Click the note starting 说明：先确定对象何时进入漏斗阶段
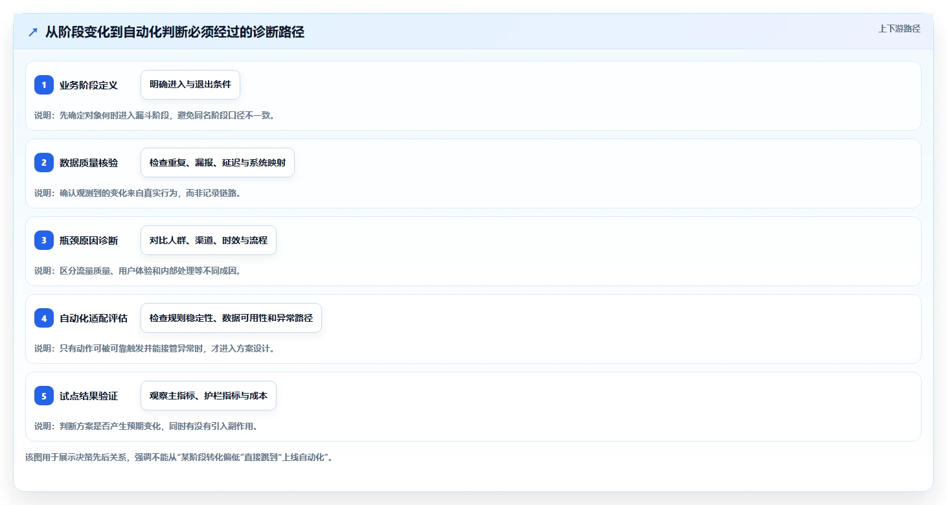 tap(155, 115)
